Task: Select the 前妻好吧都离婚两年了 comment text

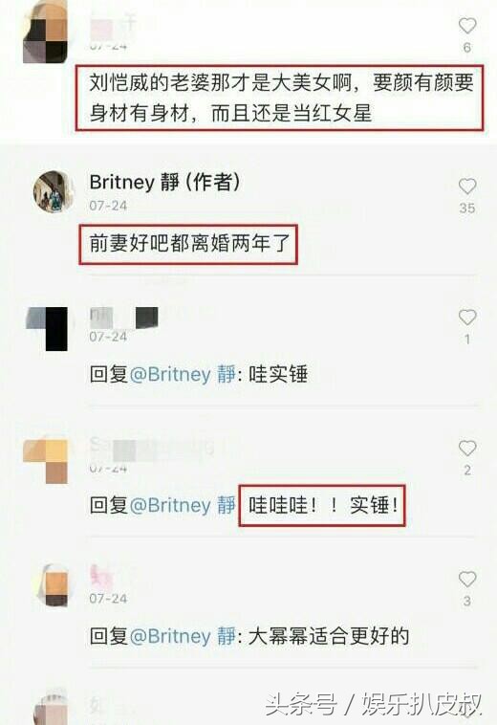Action: [189, 244]
